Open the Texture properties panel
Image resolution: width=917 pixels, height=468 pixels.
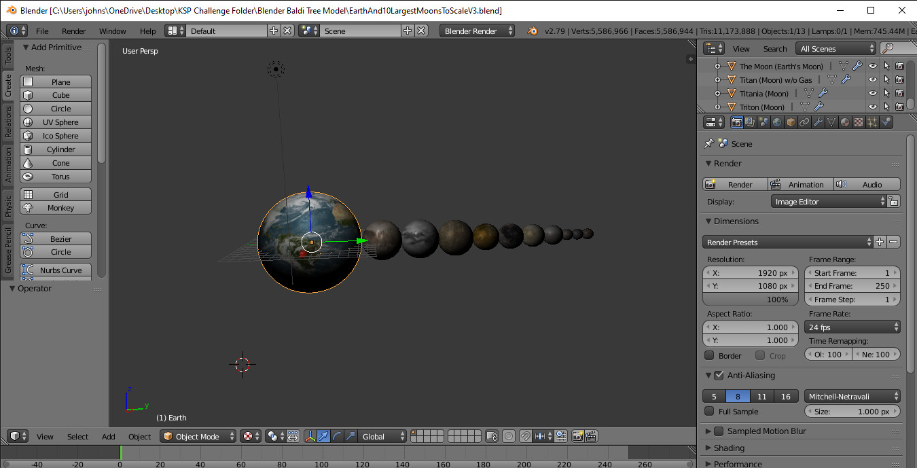coord(858,122)
